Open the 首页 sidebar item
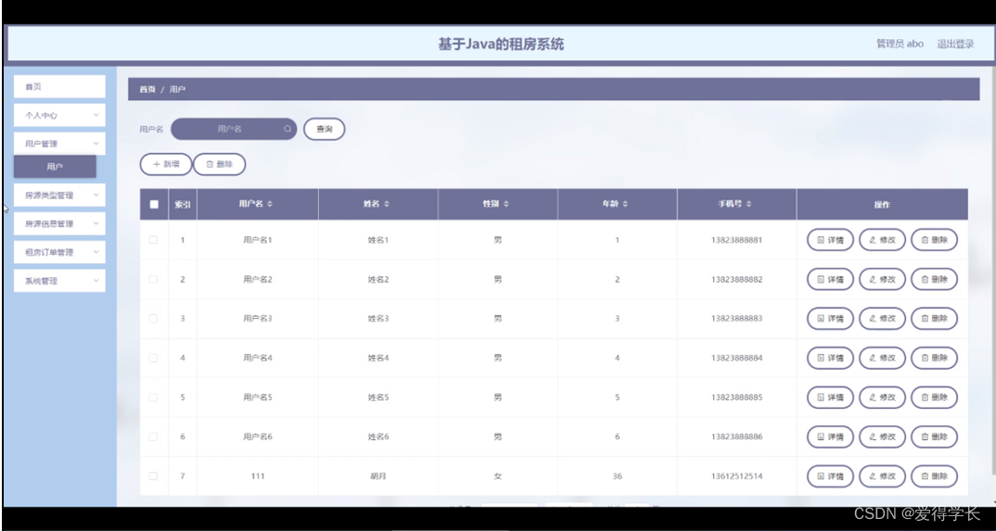 point(59,86)
